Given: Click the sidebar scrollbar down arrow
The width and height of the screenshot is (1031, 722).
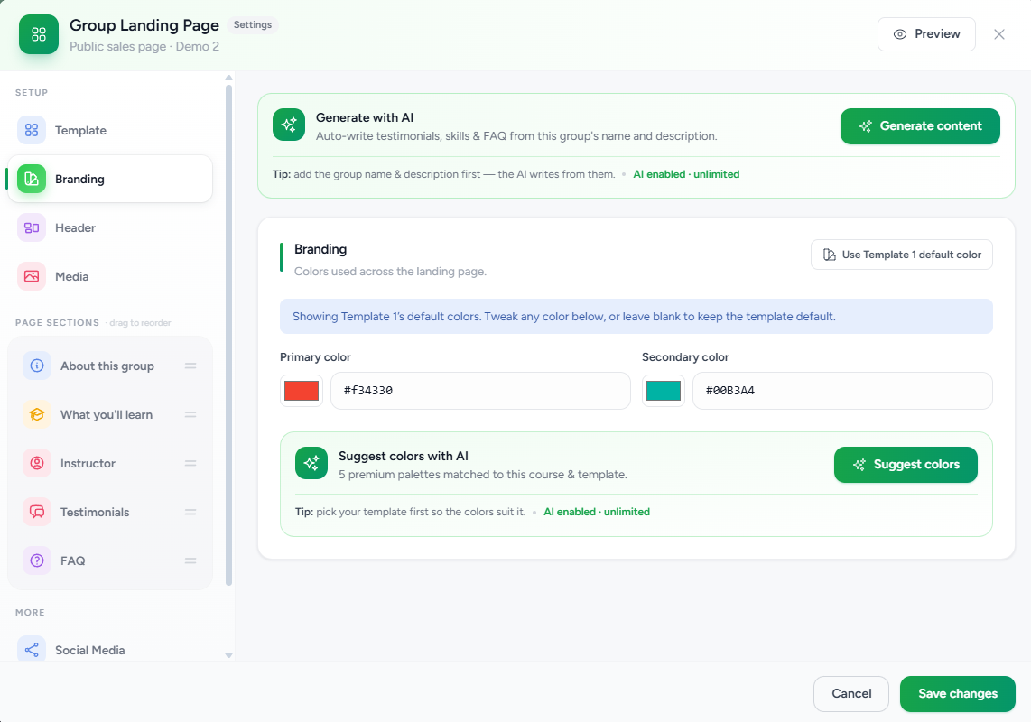Looking at the screenshot, I should pyautogui.click(x=228, y=655).
